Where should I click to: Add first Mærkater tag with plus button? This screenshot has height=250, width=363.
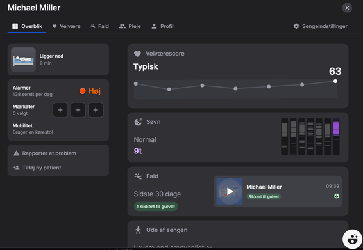[x=60, y=110]
